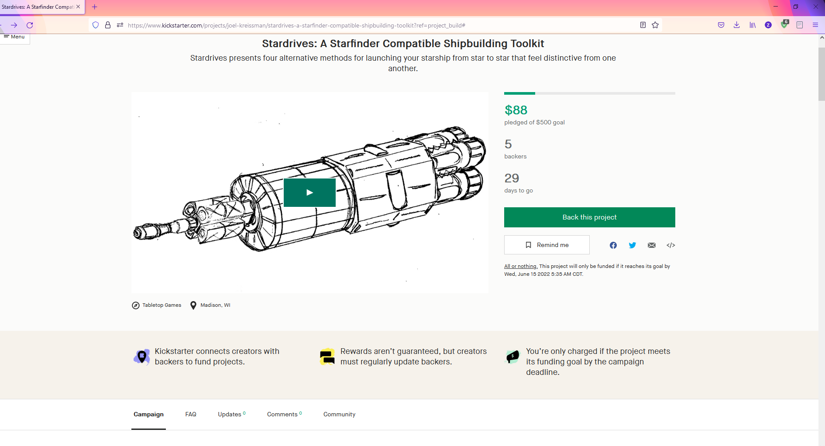825x446 pixels.
Task: Click the purple Z extension icon
Action: point(768,25)
